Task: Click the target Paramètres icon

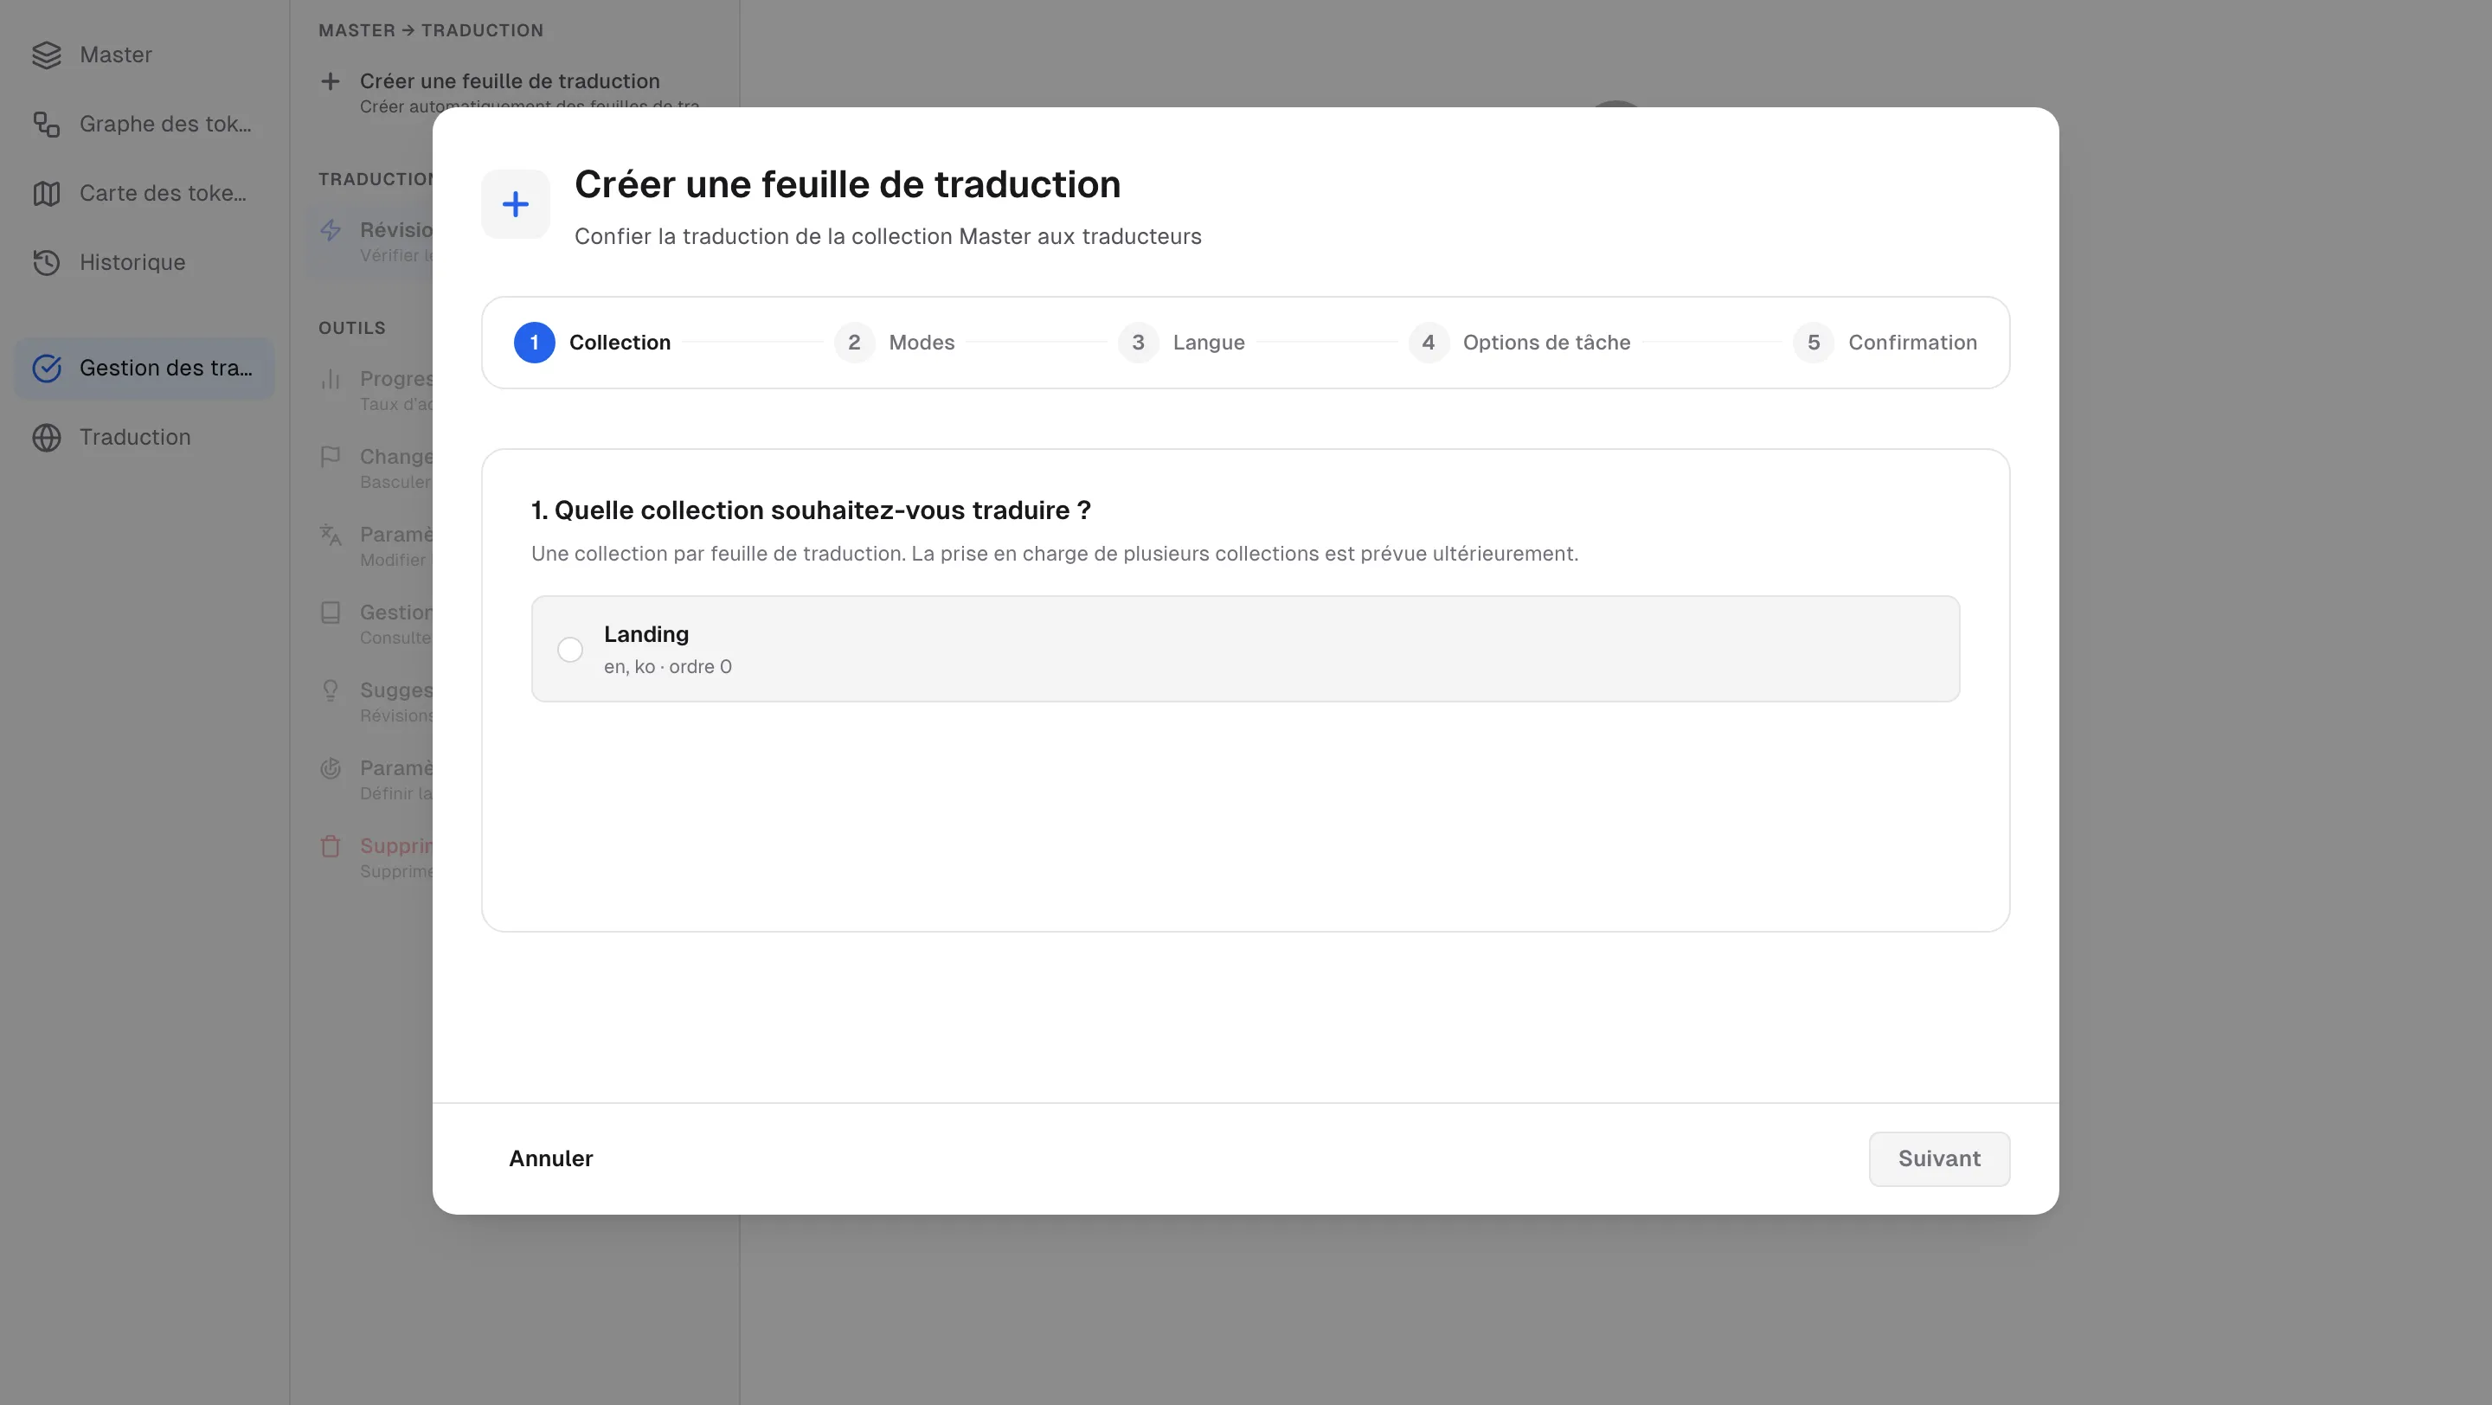Action: click(x=330, y=767)
